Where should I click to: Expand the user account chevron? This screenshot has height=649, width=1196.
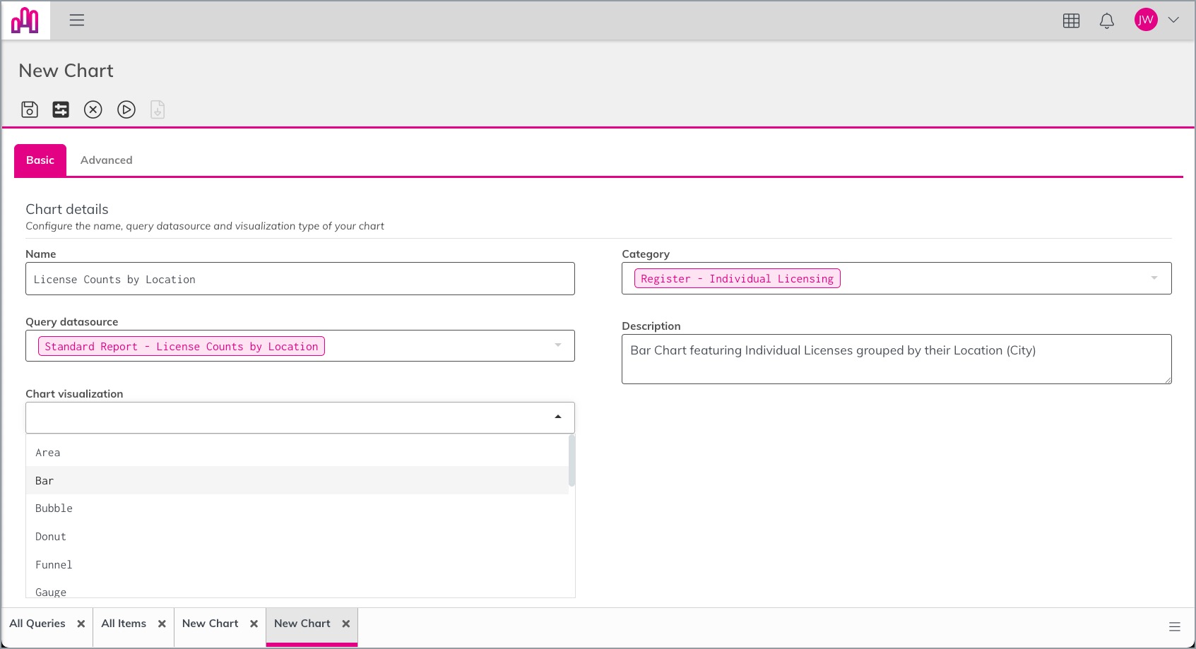coord(1173,20)
